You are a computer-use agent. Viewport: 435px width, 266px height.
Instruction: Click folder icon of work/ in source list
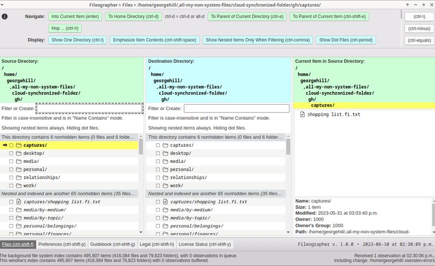pyautogui.click(x=18, y=185)
